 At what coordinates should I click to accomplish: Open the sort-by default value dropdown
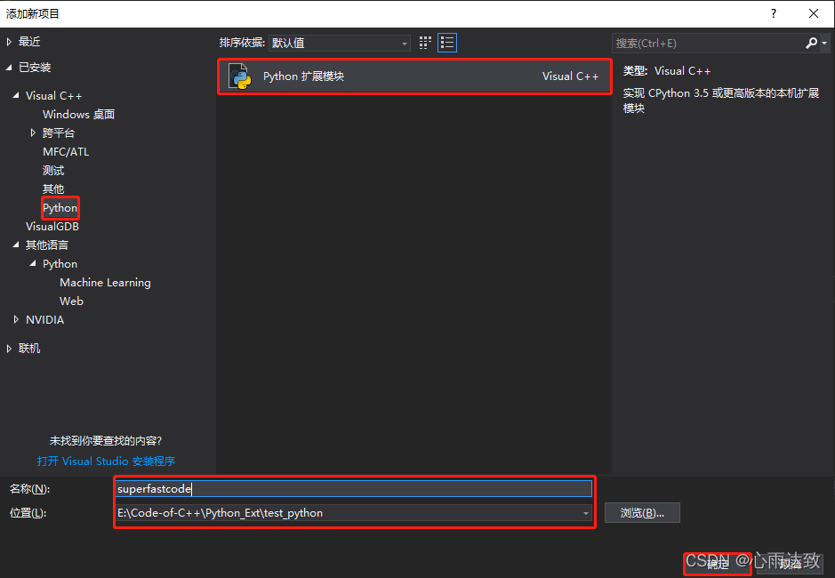pos(340,44)
